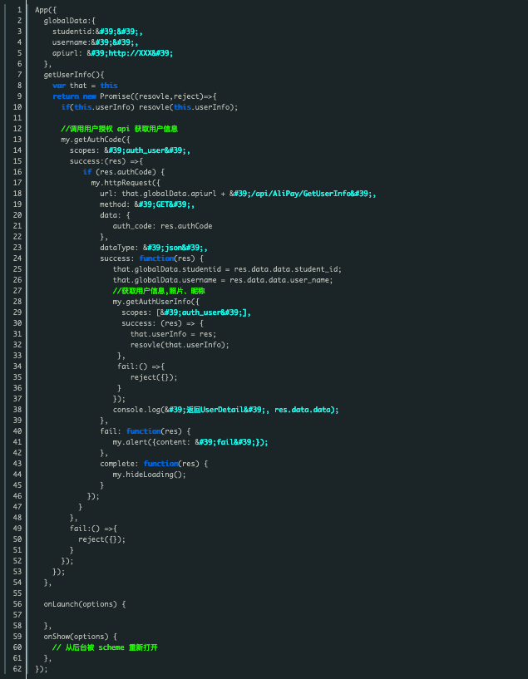Click 'success:(res) =>{' on line 15
Screen dimensions: 528x679
point(106,161)
